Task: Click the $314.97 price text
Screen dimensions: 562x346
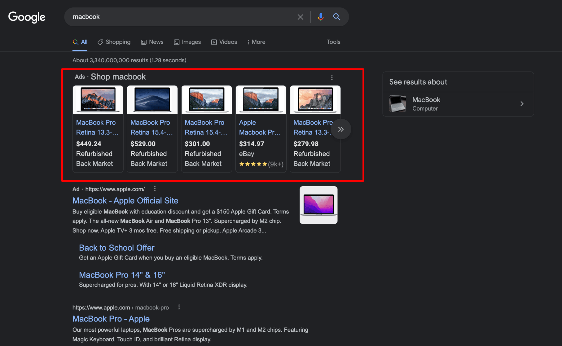Action: coord(251,144)
